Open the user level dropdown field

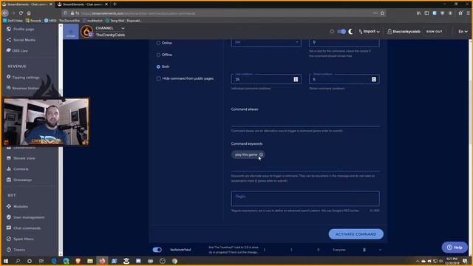(266, 42)
